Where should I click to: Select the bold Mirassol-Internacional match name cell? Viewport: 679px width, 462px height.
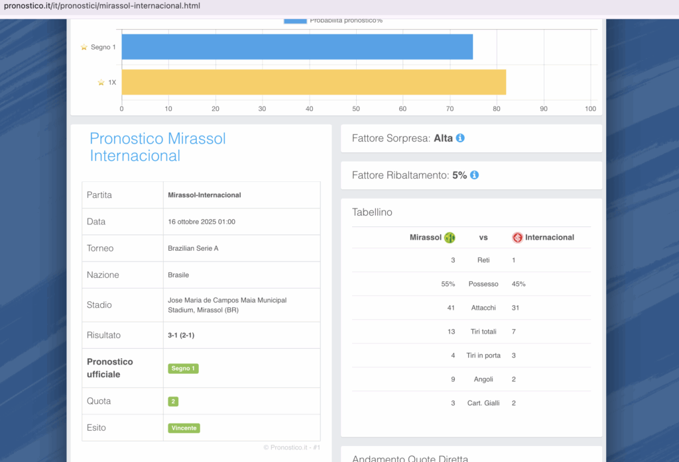(204, 195)
